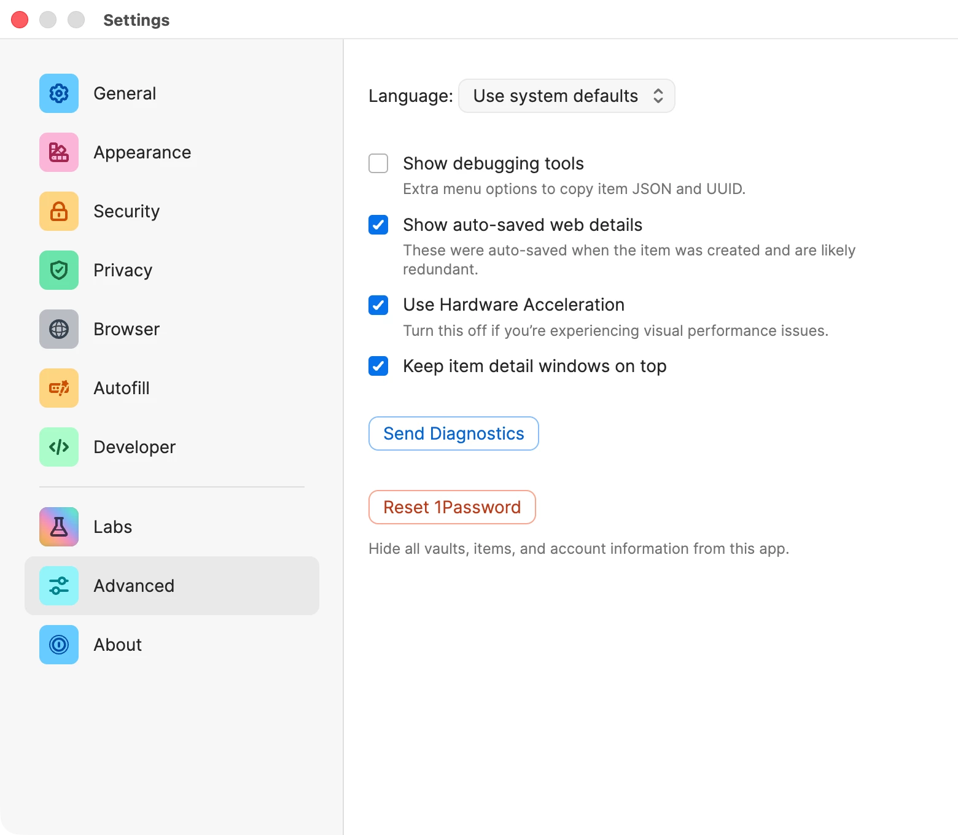The height and width of the screenshot is (835, 958).
Task: Click "Extra menu options to copy item JSON" text
Action: click(x=538, y=189)
